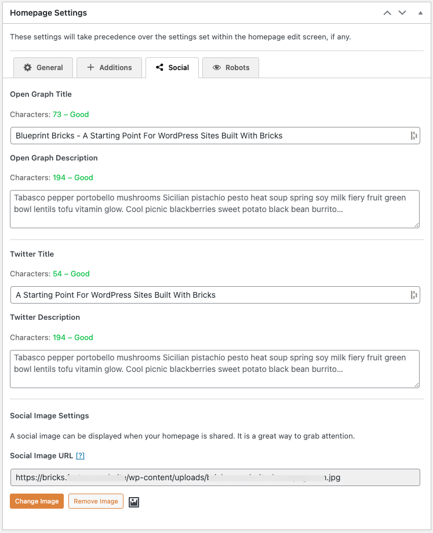The width and height of the screenshot is (433, 533).
Task: Click the Homepage Settings heading
Action: coord(48,13)
